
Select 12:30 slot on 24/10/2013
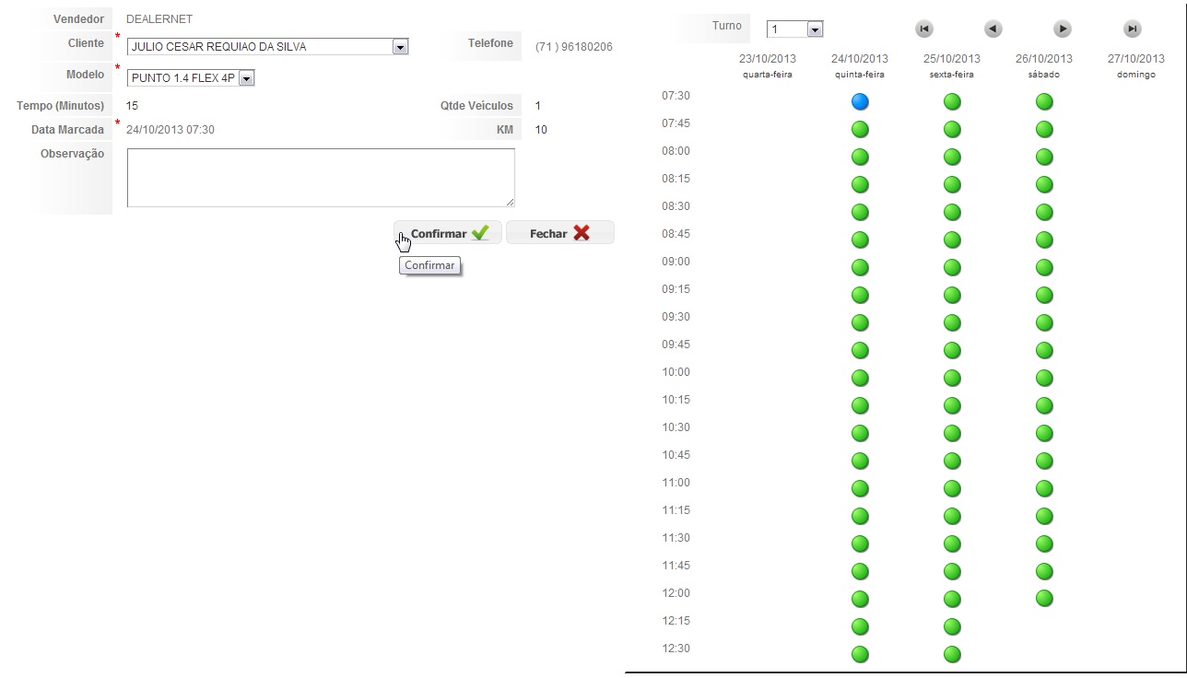tap(860, 654)
